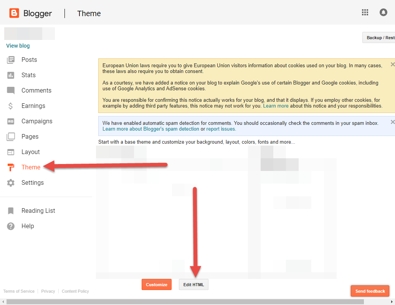Viewport: 395px width, 305px height.
Task: Open the Pages section
Action: tap(30, 137)
